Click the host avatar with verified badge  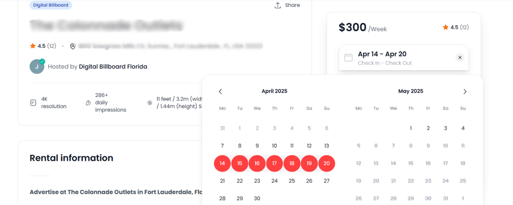pos(37,66)
